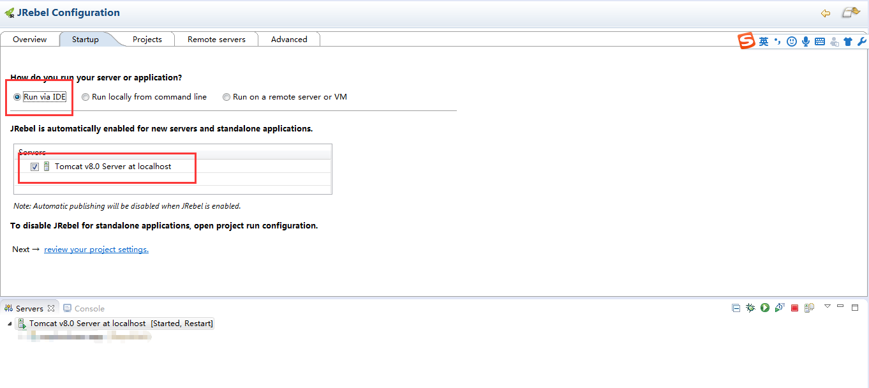This screenshot has width=869, height=388.
Task: Activate voice input microphone icon
Action: (x=806, y=41)
